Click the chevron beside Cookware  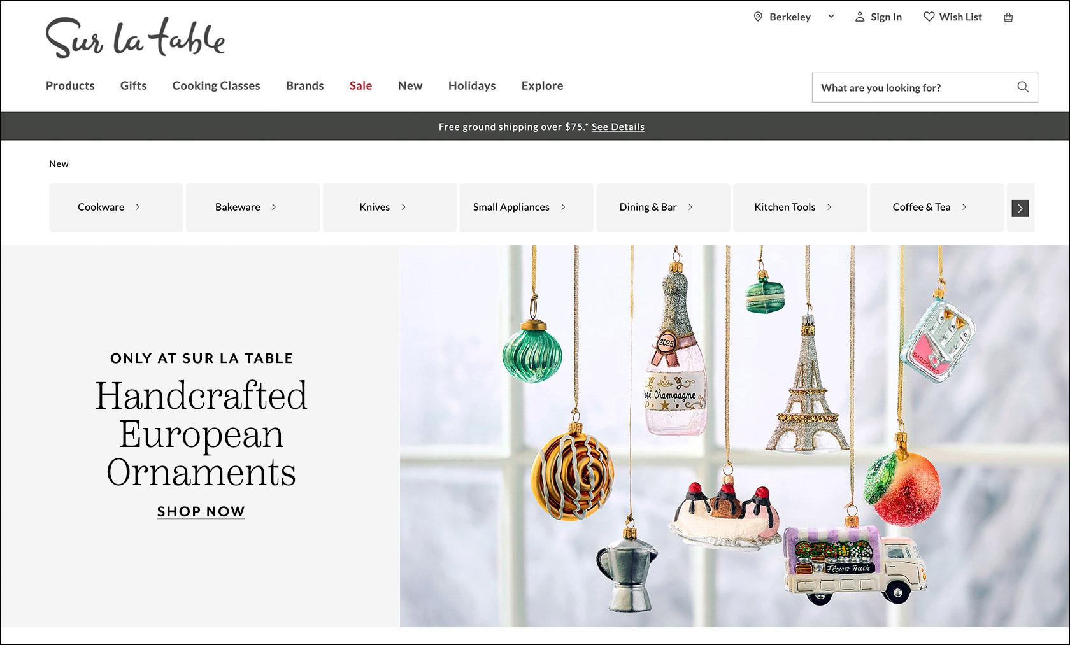tap(138, 207)
